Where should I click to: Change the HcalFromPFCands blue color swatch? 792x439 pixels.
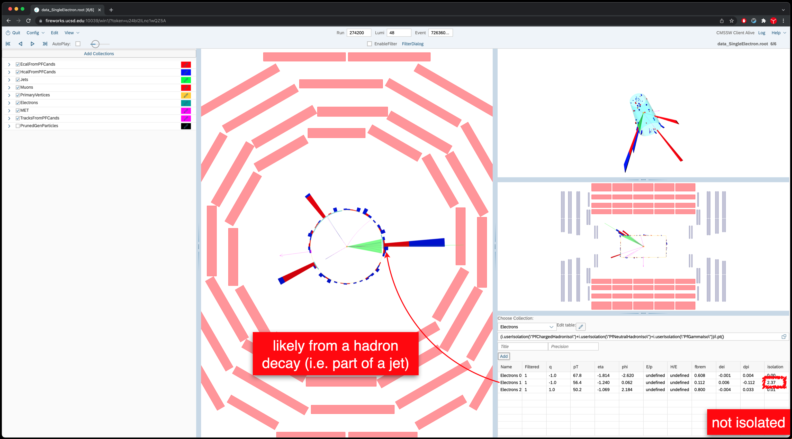(186, 72)
